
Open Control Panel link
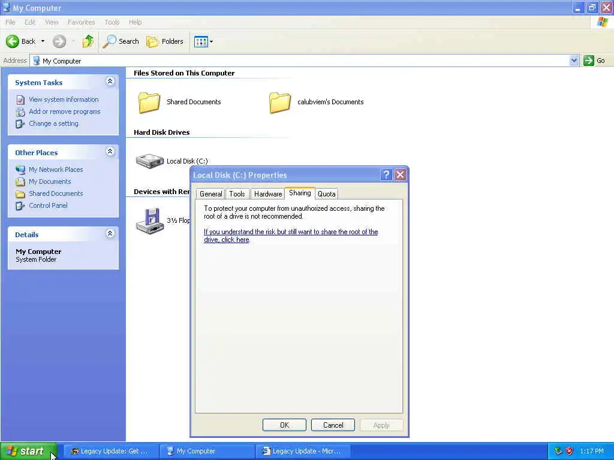click(48, 205)
